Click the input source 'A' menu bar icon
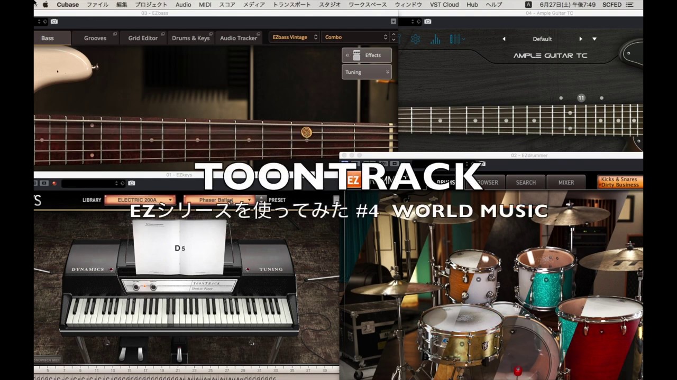Screen dimensions: 677x380 point(528,5)
